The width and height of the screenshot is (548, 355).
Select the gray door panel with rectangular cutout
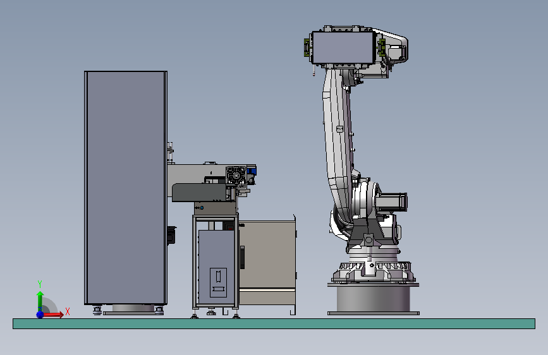216,267
